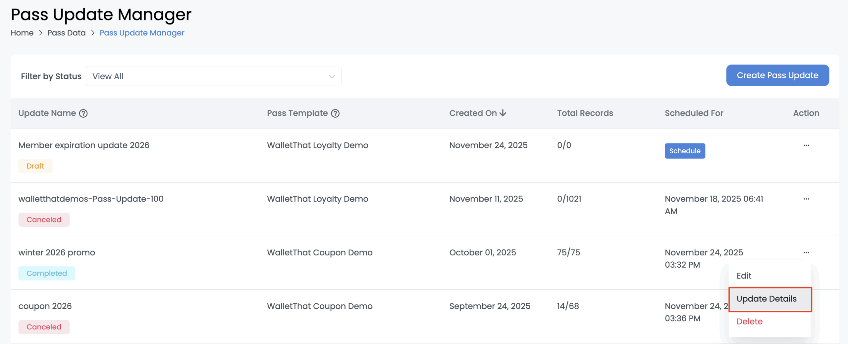Click the Create Pass Update button
This screenshot has height=344, width=848.
pyautogui.click(x=778, y=75)
